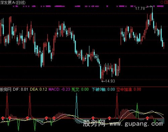
Task: Click the 深发展A (日线) chart title
Action: [13, 3]
